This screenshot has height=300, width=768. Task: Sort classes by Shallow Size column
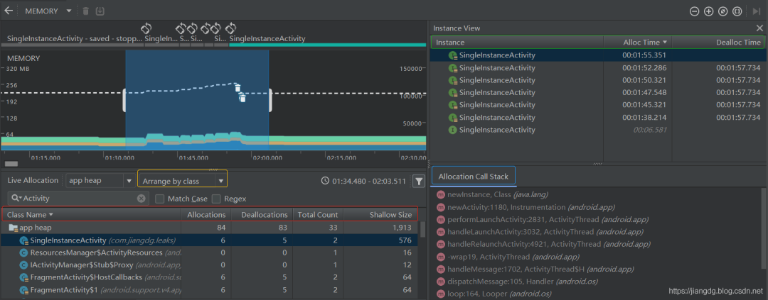390,214
